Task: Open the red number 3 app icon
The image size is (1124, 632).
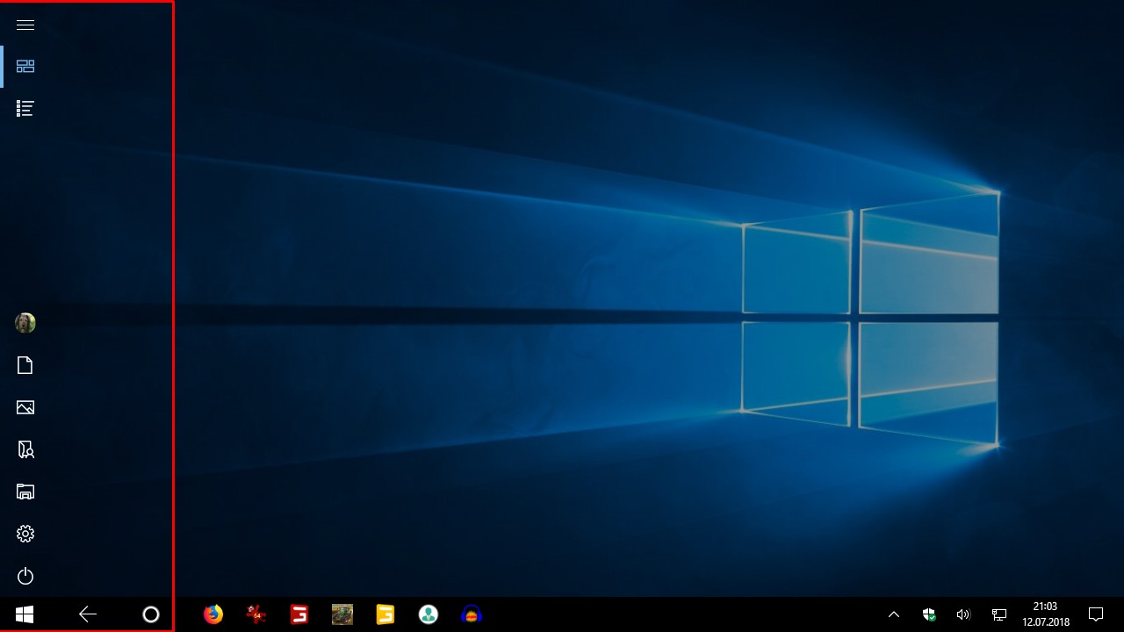Action: (299, 614)
